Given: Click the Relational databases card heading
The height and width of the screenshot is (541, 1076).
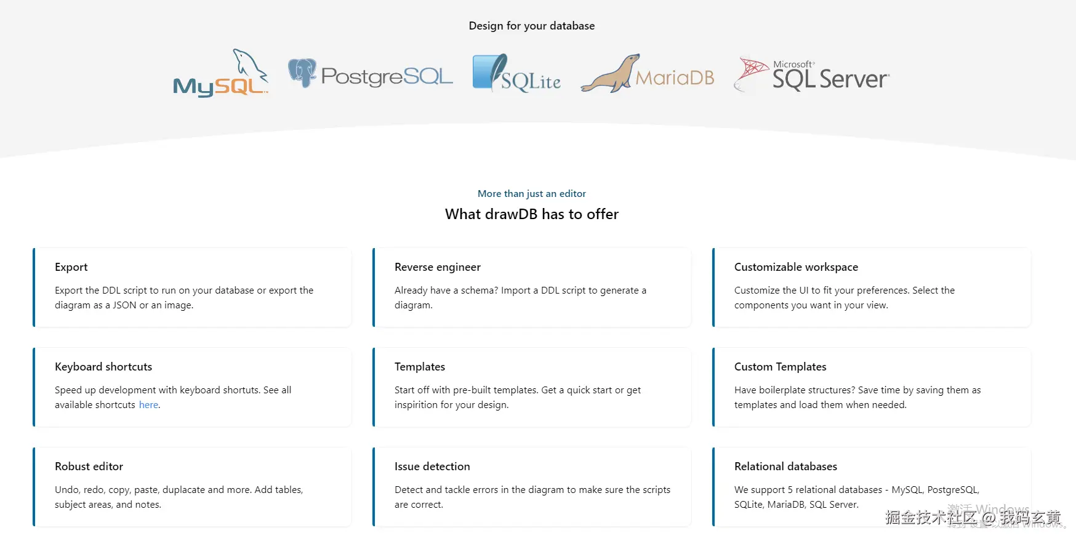Looking at the screenshot, I should pos(785,467).
